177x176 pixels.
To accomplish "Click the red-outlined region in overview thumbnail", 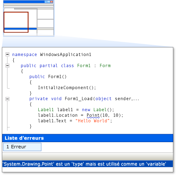I will point(16,22).
